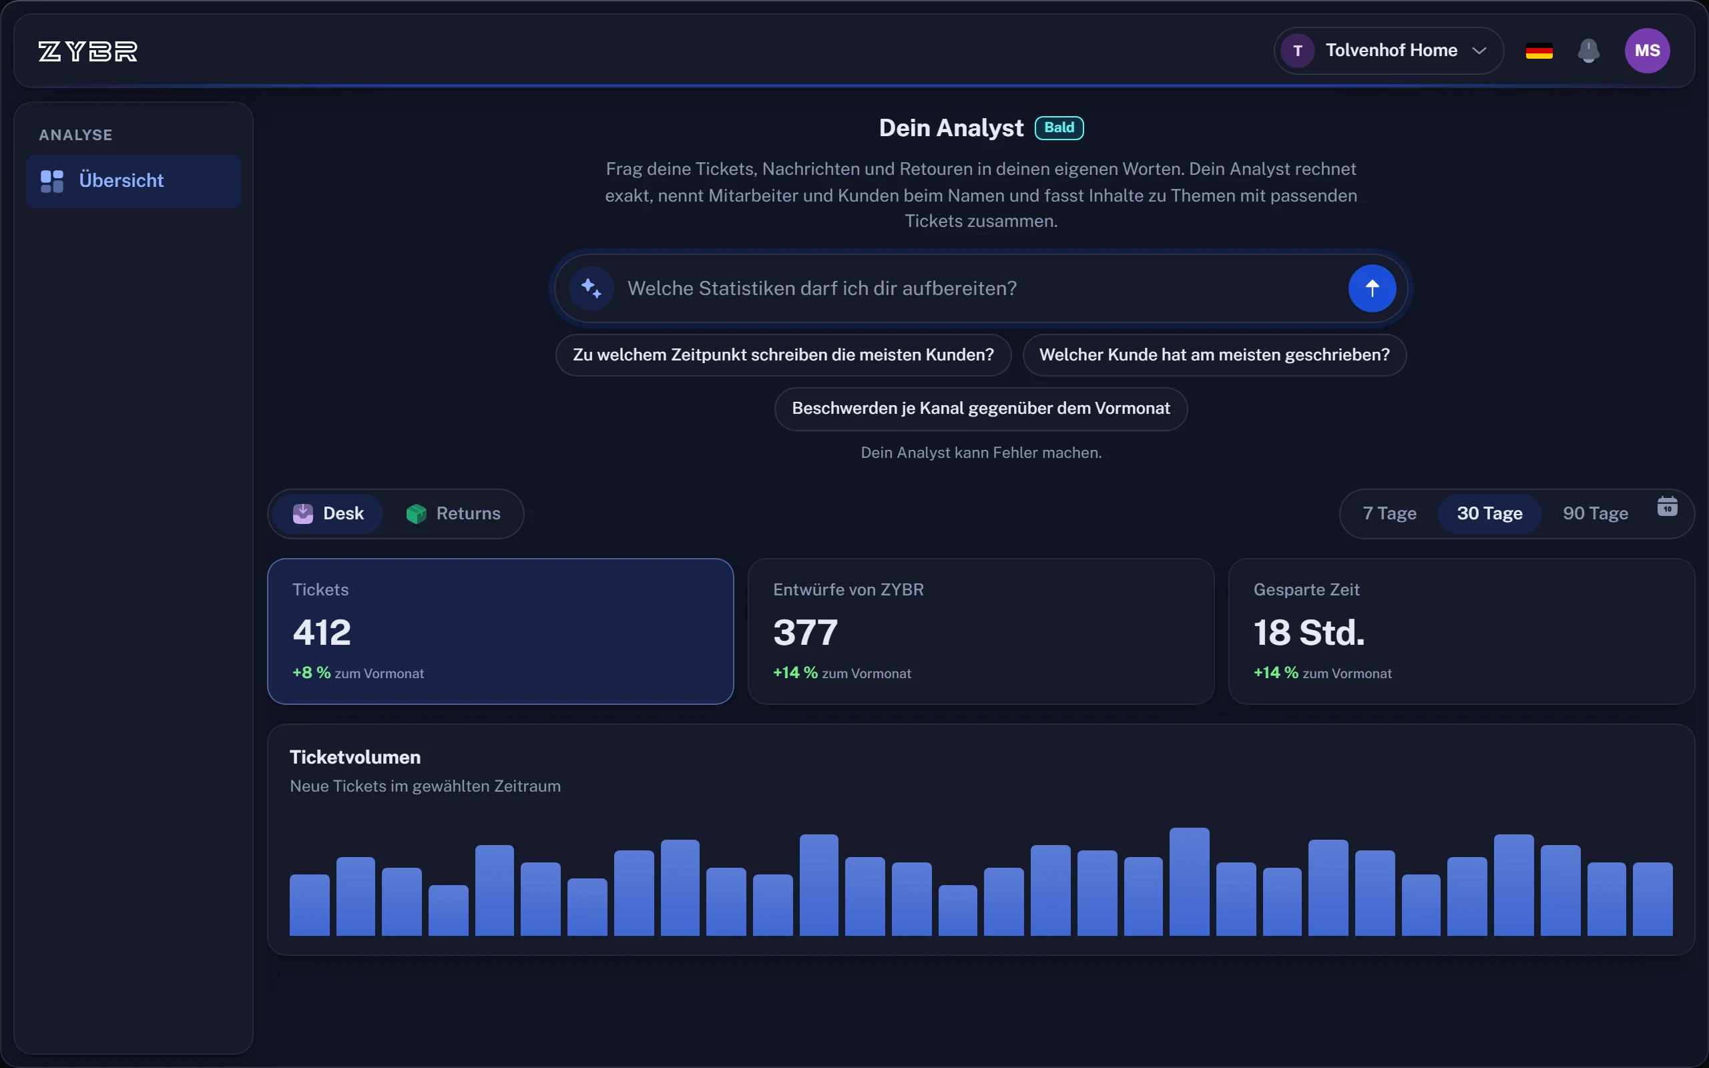Expand the Tolvenhof Home workspace dropdown
The height and width of the screenshot is (1068, 1709).
click(1389, 51)
